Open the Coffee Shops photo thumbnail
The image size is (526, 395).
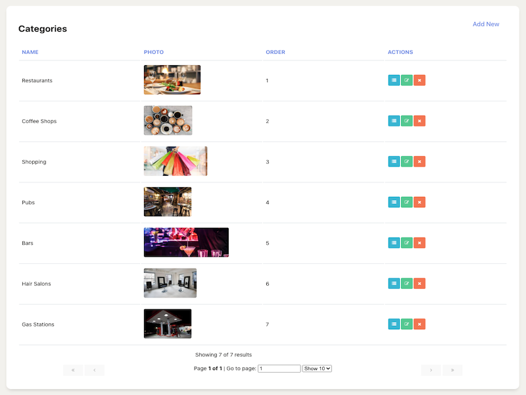(168, 120)
